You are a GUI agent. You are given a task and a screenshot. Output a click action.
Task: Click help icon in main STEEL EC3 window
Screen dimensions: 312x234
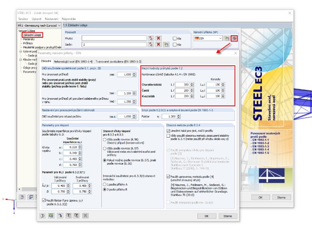pyautogui.click(x=22, y=197)
